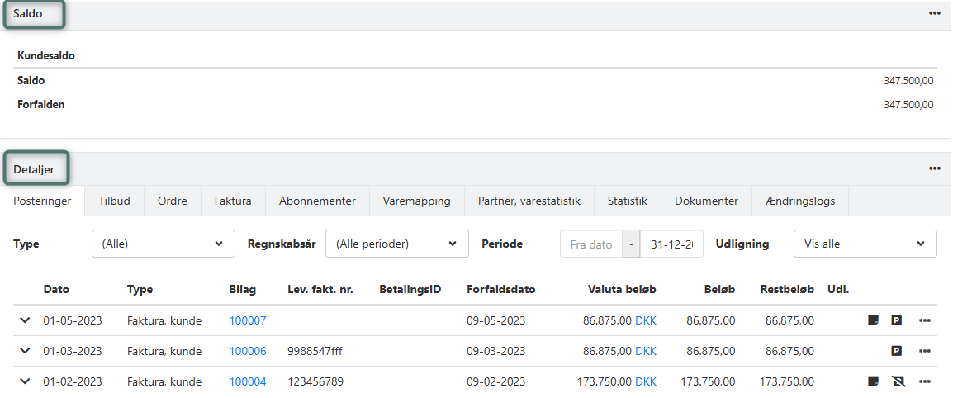953x398 pixels.
Task: Click the crossed-out payment icon on row 100004
Action: (897, 381)
